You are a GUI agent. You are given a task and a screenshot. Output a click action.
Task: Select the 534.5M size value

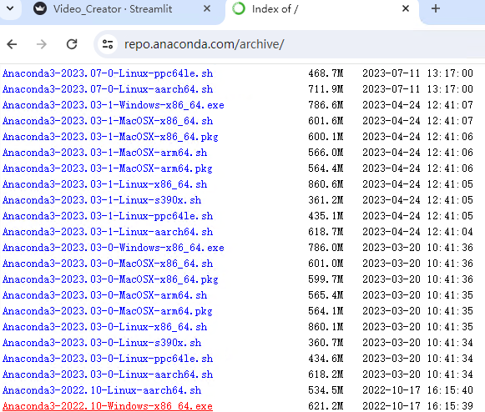tap(326, 390)
